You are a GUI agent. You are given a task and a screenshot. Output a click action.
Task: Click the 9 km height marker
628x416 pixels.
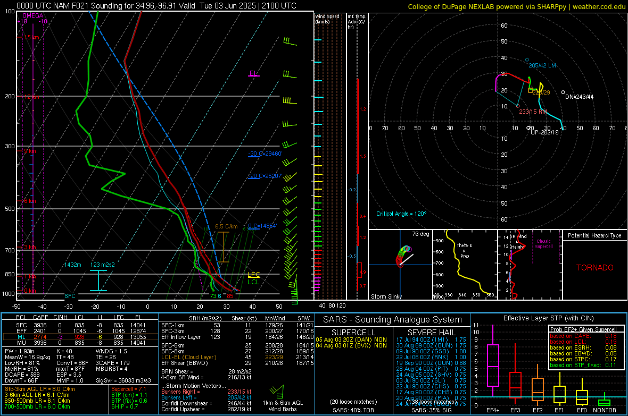click(30, 151)
